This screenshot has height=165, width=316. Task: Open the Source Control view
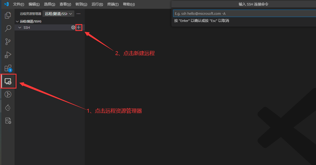pos(8,41)
